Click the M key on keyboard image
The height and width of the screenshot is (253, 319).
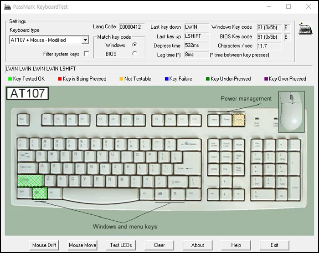(123, 181)
